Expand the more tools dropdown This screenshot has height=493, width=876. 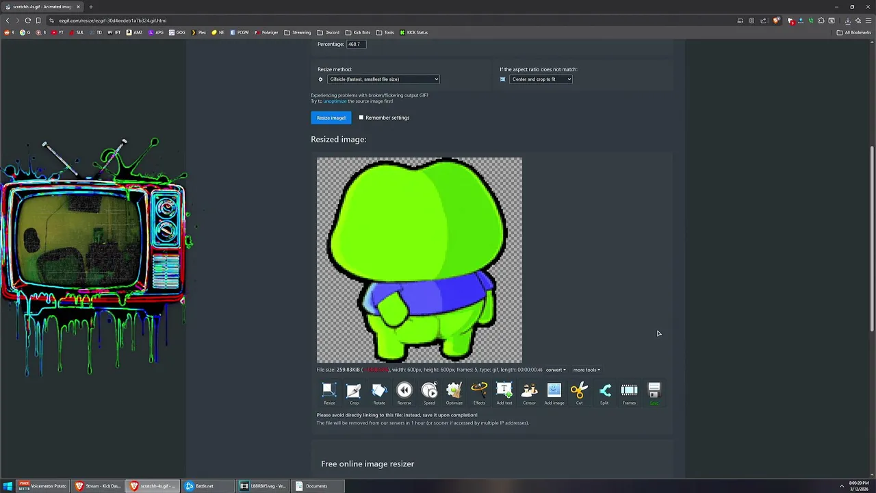tap(587, 370)
